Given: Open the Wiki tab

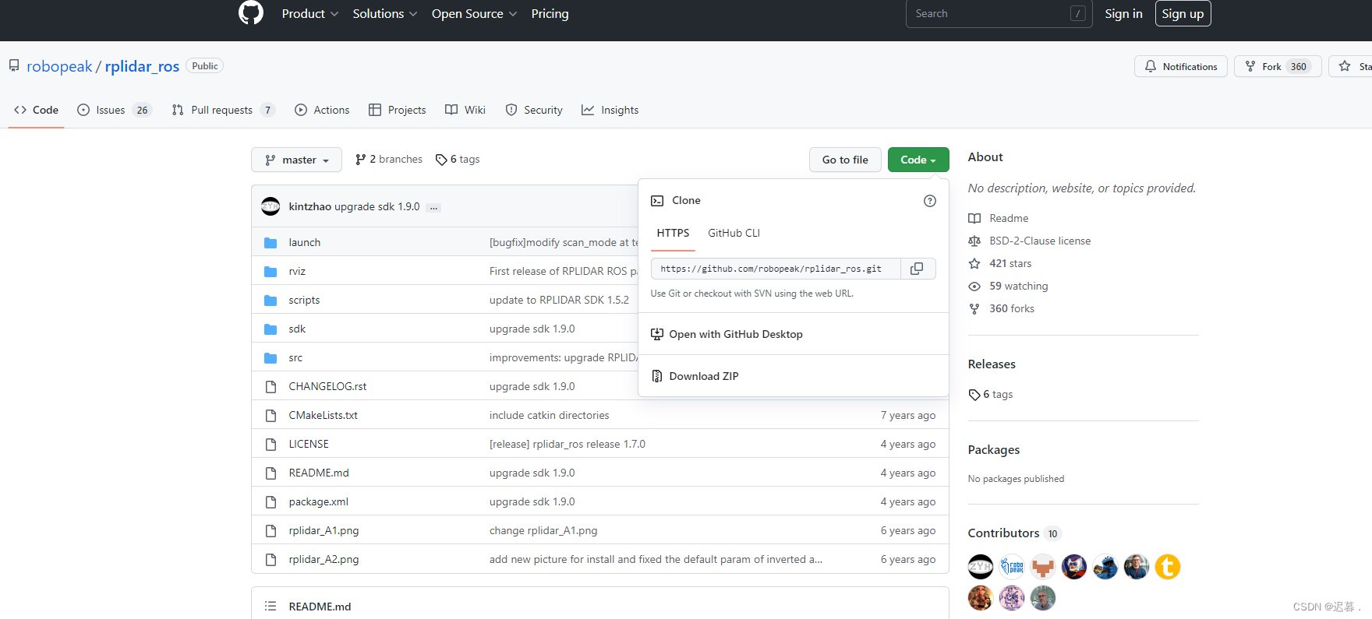Looking at the screenshot, I should tap(465, 110).
